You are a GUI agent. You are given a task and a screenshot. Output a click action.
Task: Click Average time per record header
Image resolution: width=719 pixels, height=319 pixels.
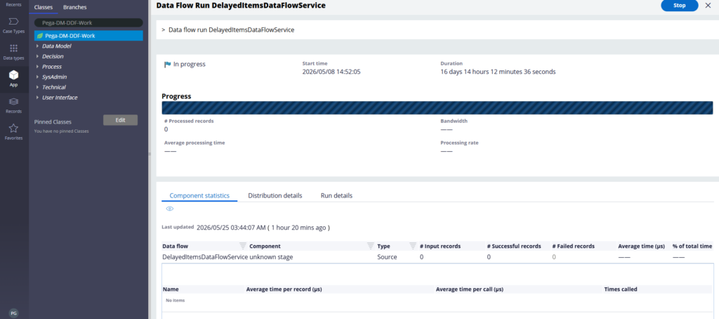tap(285, 289)
